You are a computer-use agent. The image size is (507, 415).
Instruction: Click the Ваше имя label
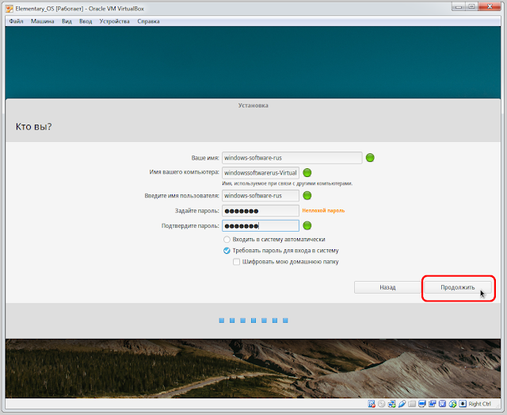click(x=205, y=158)
